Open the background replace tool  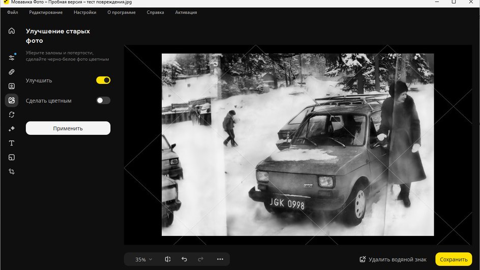[x=12, y=114]
